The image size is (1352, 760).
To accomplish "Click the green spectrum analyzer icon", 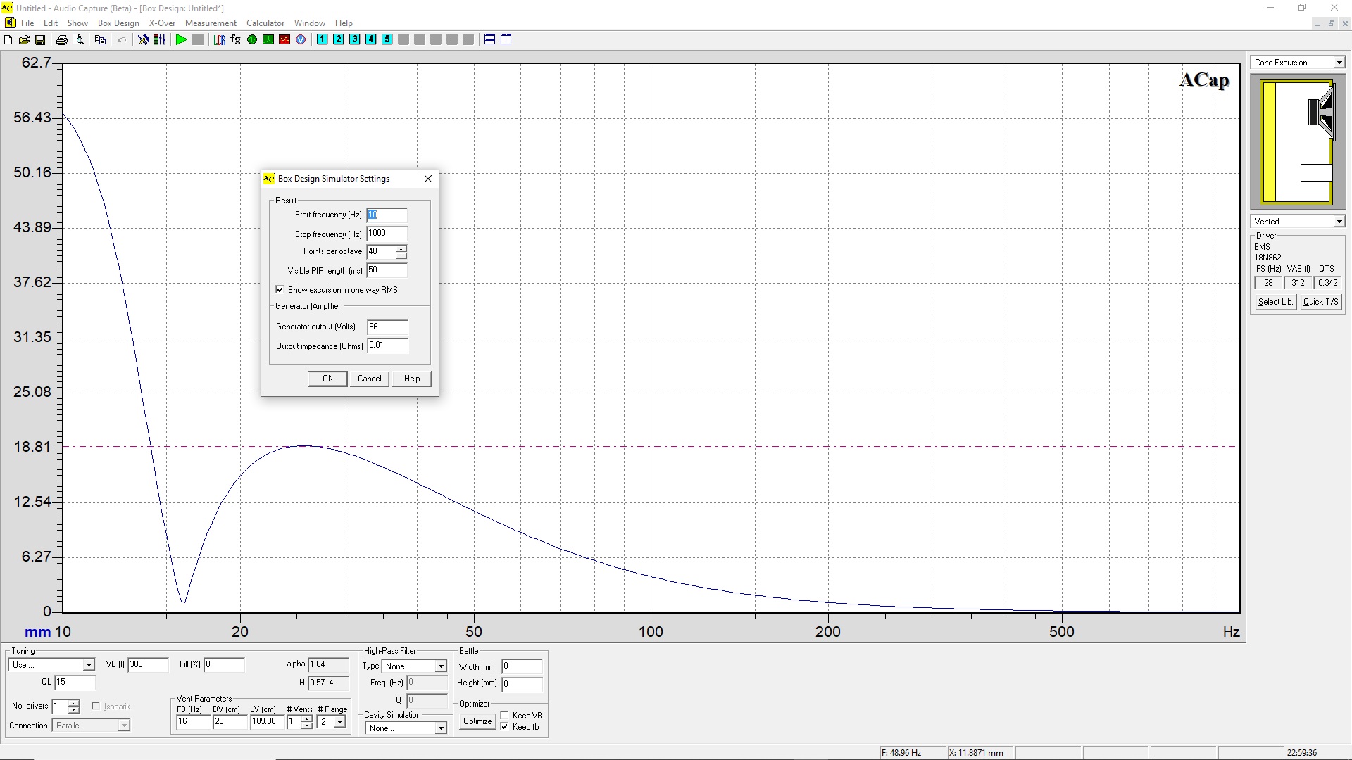I will [268, 40].
